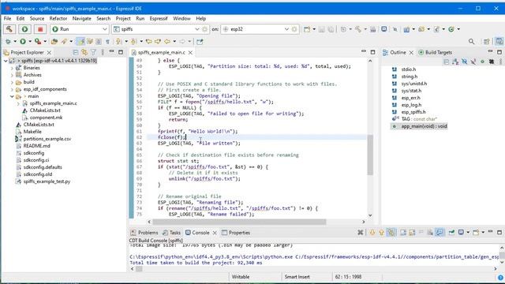
Task: Toggle Hide Fields in Outline toolbar
Action: pos(464,62)
